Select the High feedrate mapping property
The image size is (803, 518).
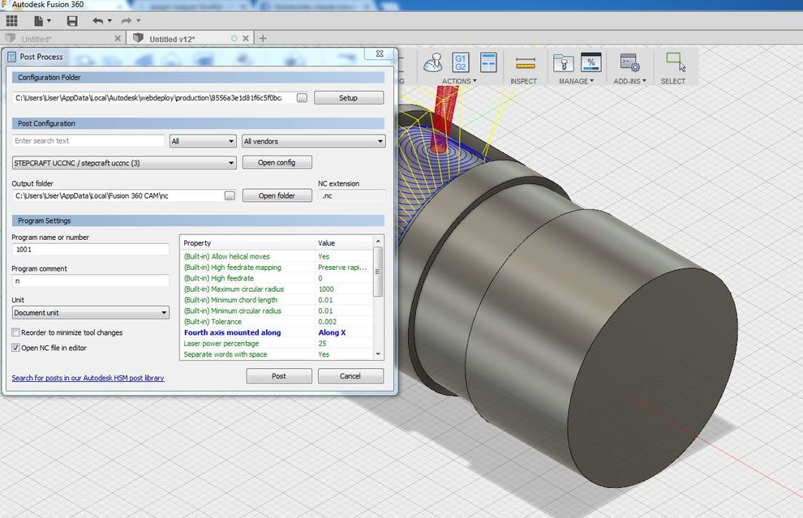pyautogui.click(x=233, y=268)
